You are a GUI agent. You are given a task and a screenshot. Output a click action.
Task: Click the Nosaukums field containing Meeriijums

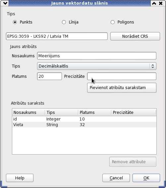[97, 56]
